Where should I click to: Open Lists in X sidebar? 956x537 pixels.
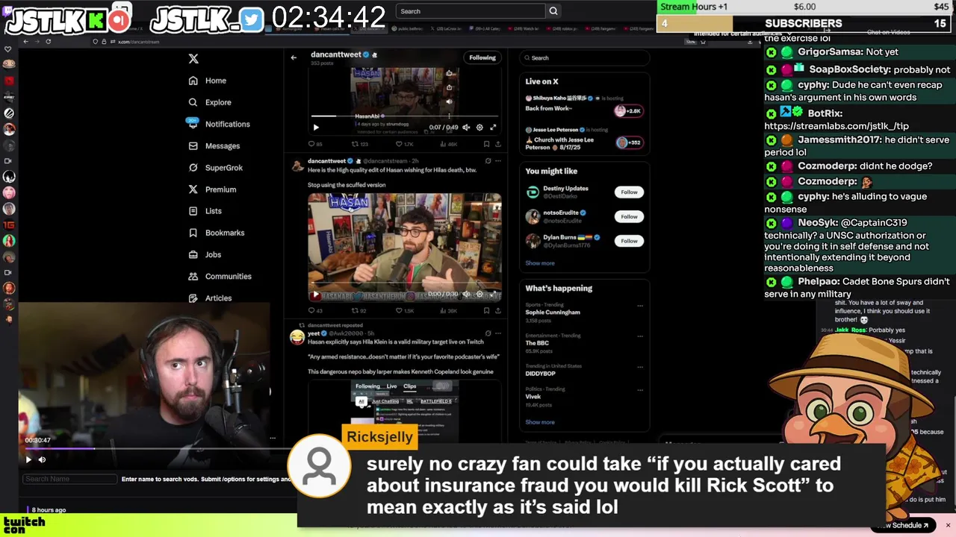click(x=205, y=211)
